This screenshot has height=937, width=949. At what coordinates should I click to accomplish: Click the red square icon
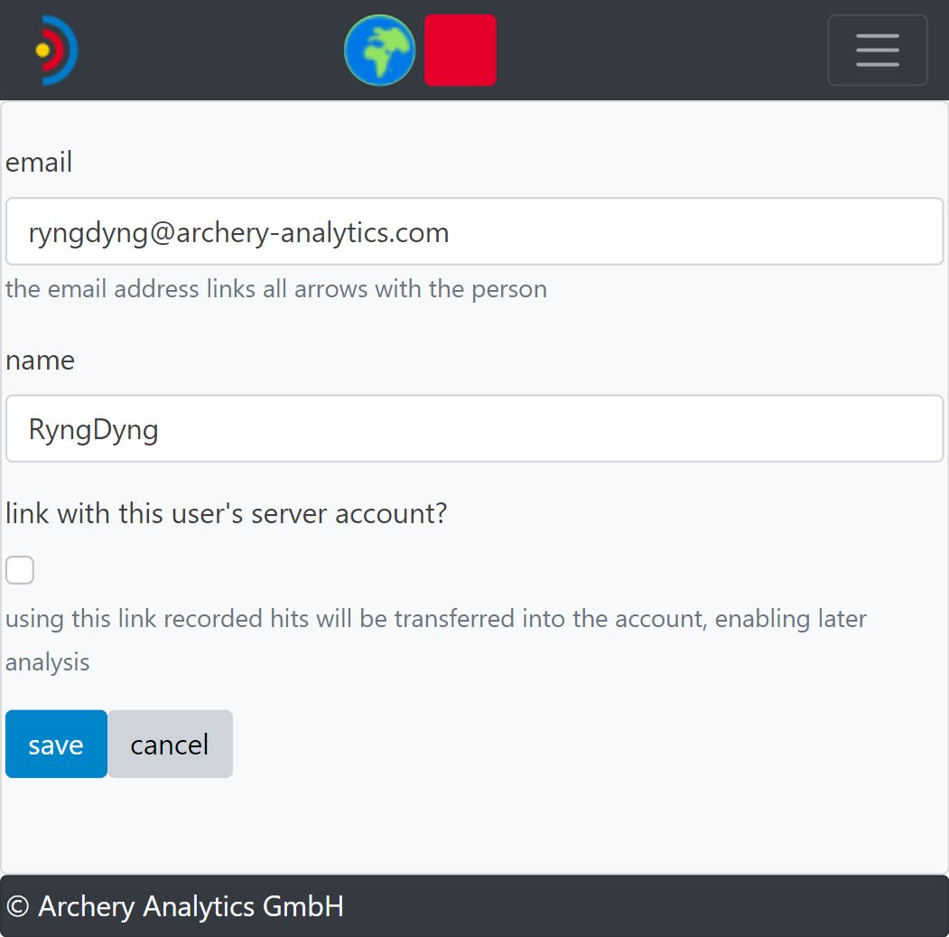click(x=460, y=51)
